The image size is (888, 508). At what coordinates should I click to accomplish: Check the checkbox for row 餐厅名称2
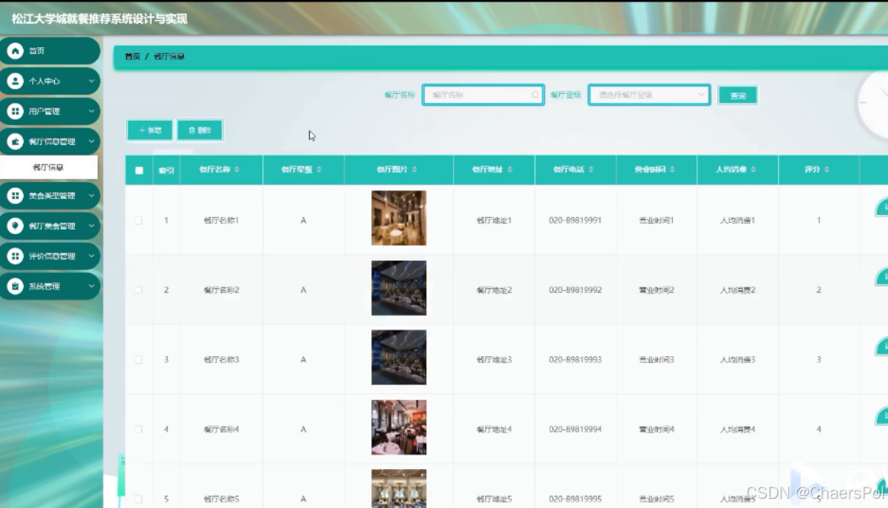point(138,290)
